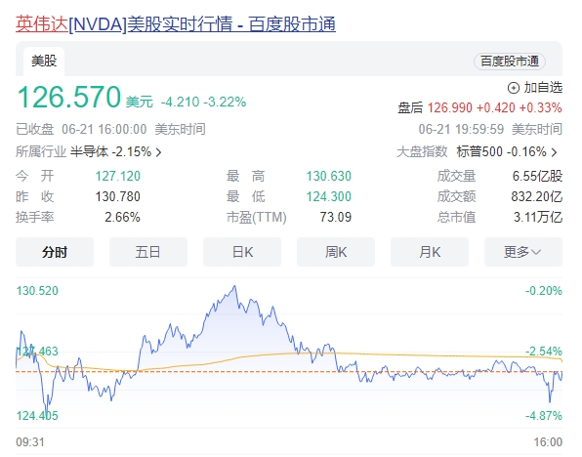Switch to the 周K chart tab

point(336,252)
